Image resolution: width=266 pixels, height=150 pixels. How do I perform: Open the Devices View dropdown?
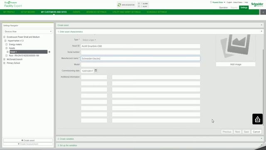[28, 32]
